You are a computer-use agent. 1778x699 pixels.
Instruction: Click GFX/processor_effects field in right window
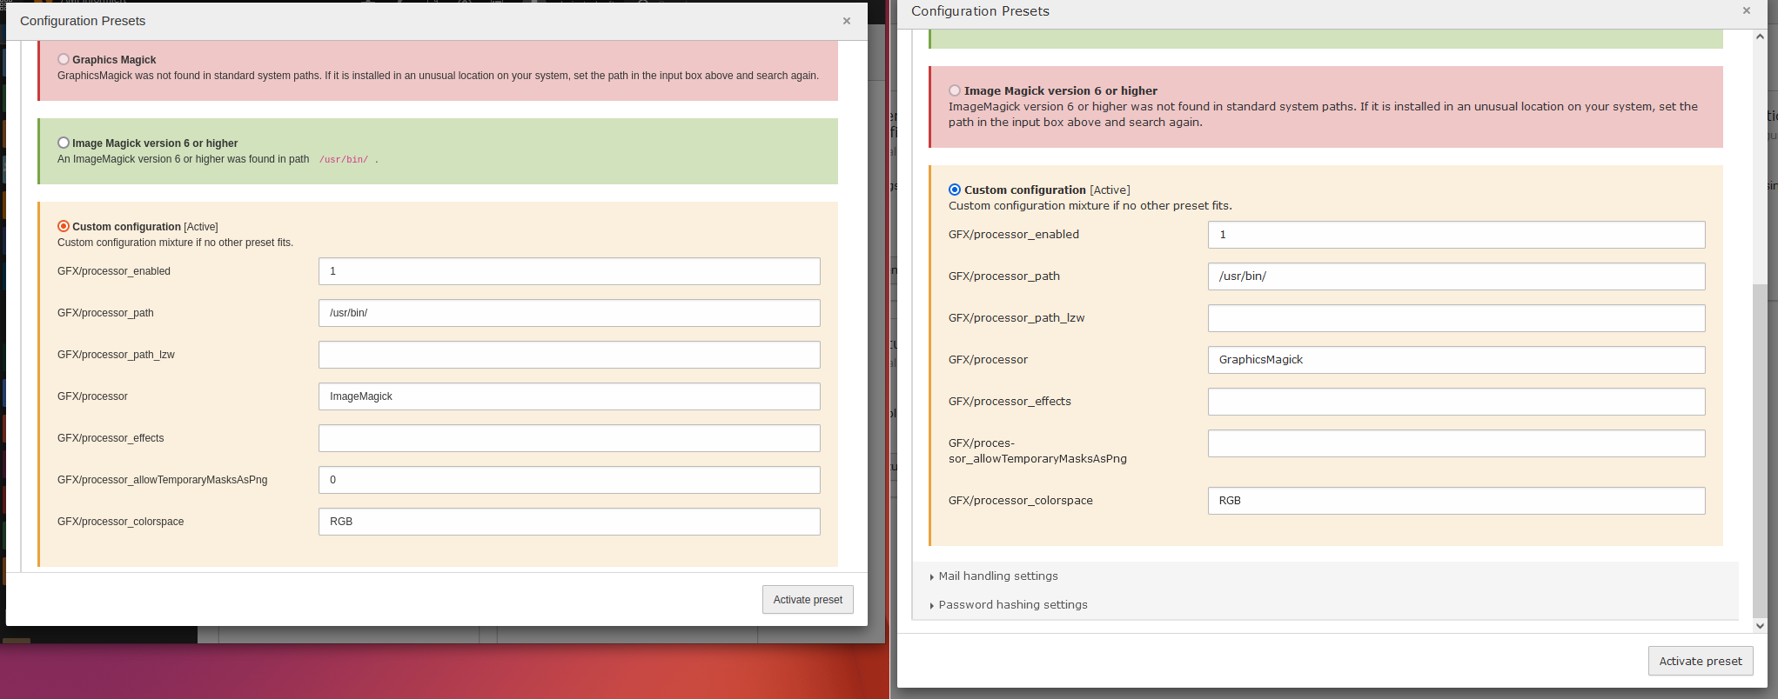click(x=1456, y=402)
